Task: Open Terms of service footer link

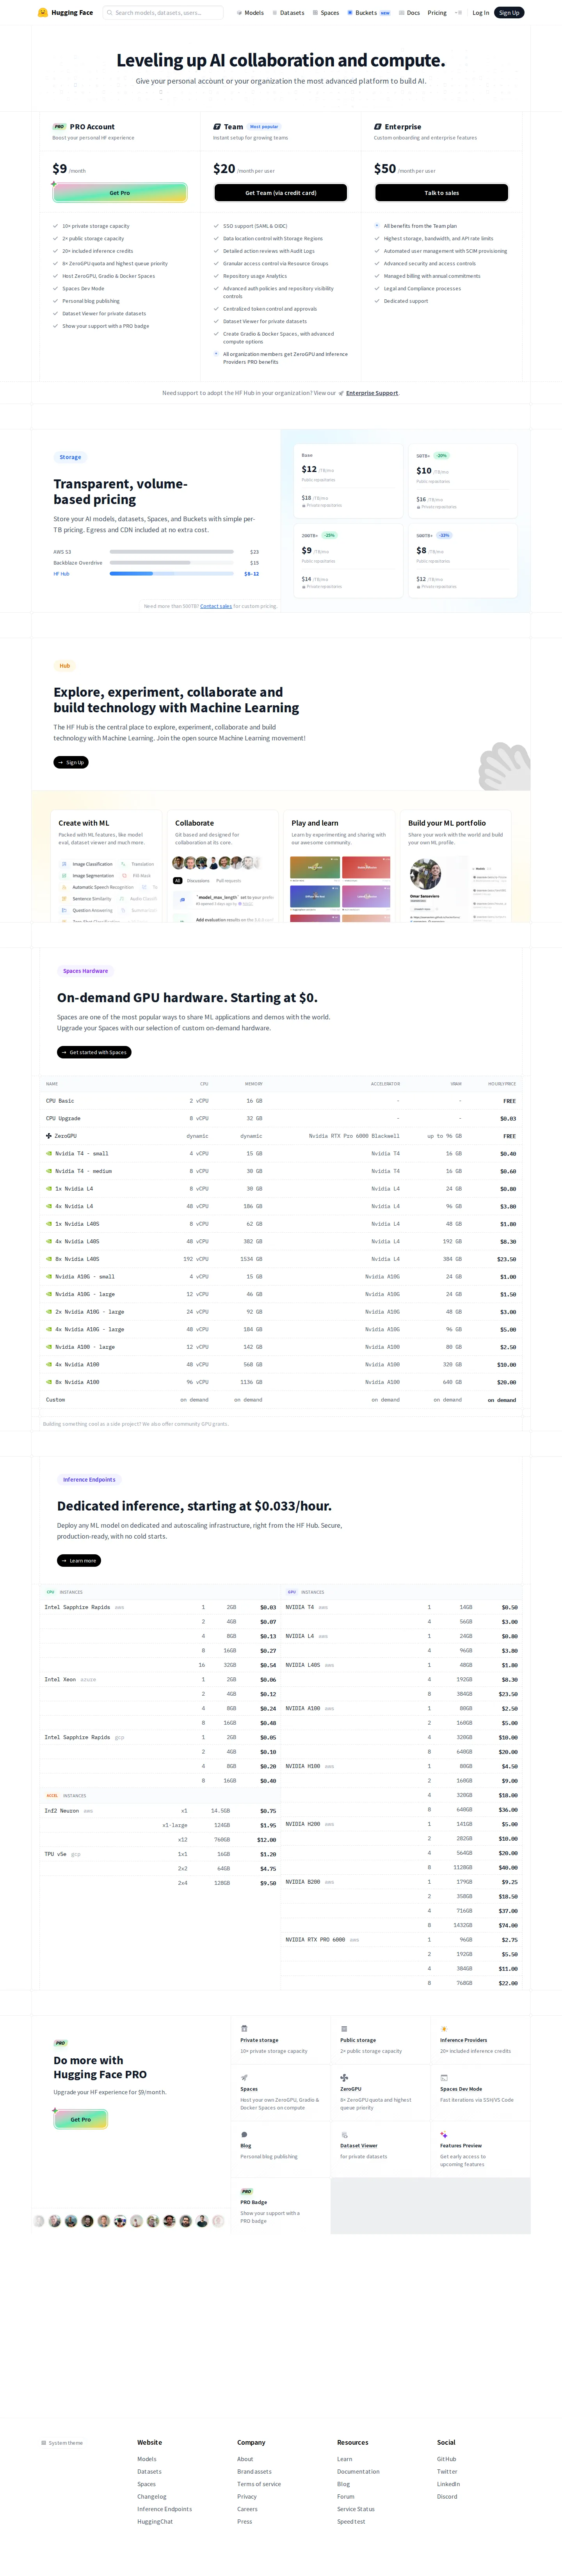Action: coord(260,2484)
